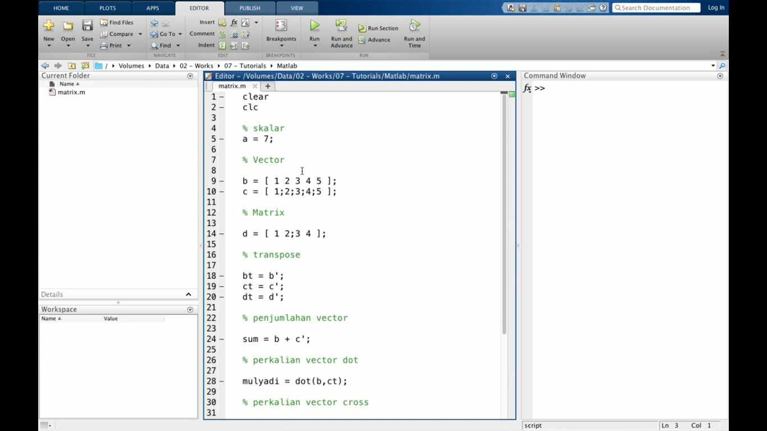Click the decrease indent icon
The width and height of the screenshot is (767, 431).
245,45
